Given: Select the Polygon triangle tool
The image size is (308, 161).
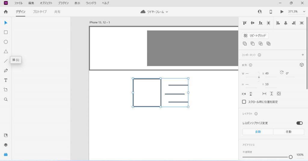Looking at the screenshot, I should pyautogui.click(x=6, y=51).
